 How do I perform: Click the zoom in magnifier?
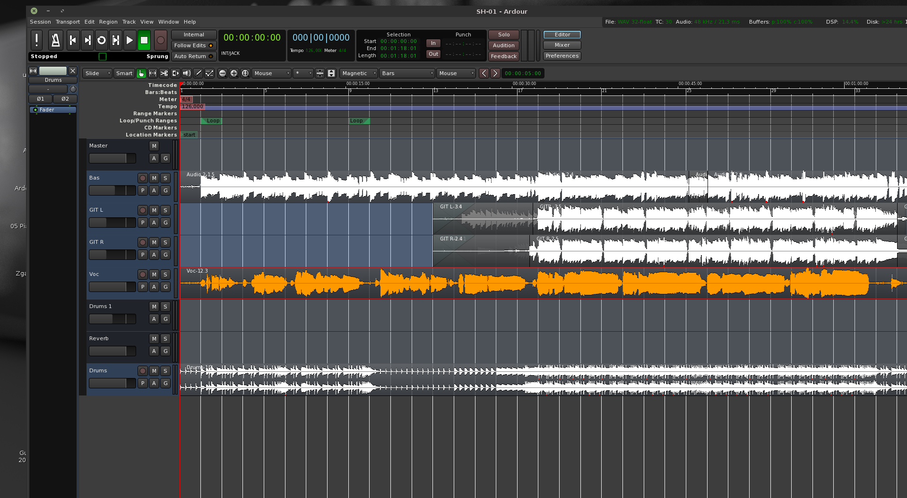(x=233, y=73)
